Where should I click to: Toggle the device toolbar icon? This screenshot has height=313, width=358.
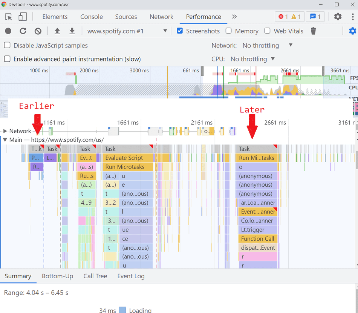[23, 17]
